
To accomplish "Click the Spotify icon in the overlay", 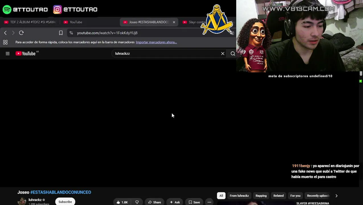I will pyautogui.click(x=7, y=9).
